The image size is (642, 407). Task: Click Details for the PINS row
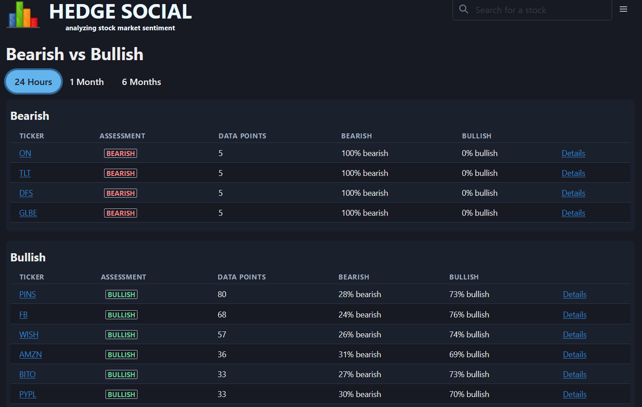575,294
